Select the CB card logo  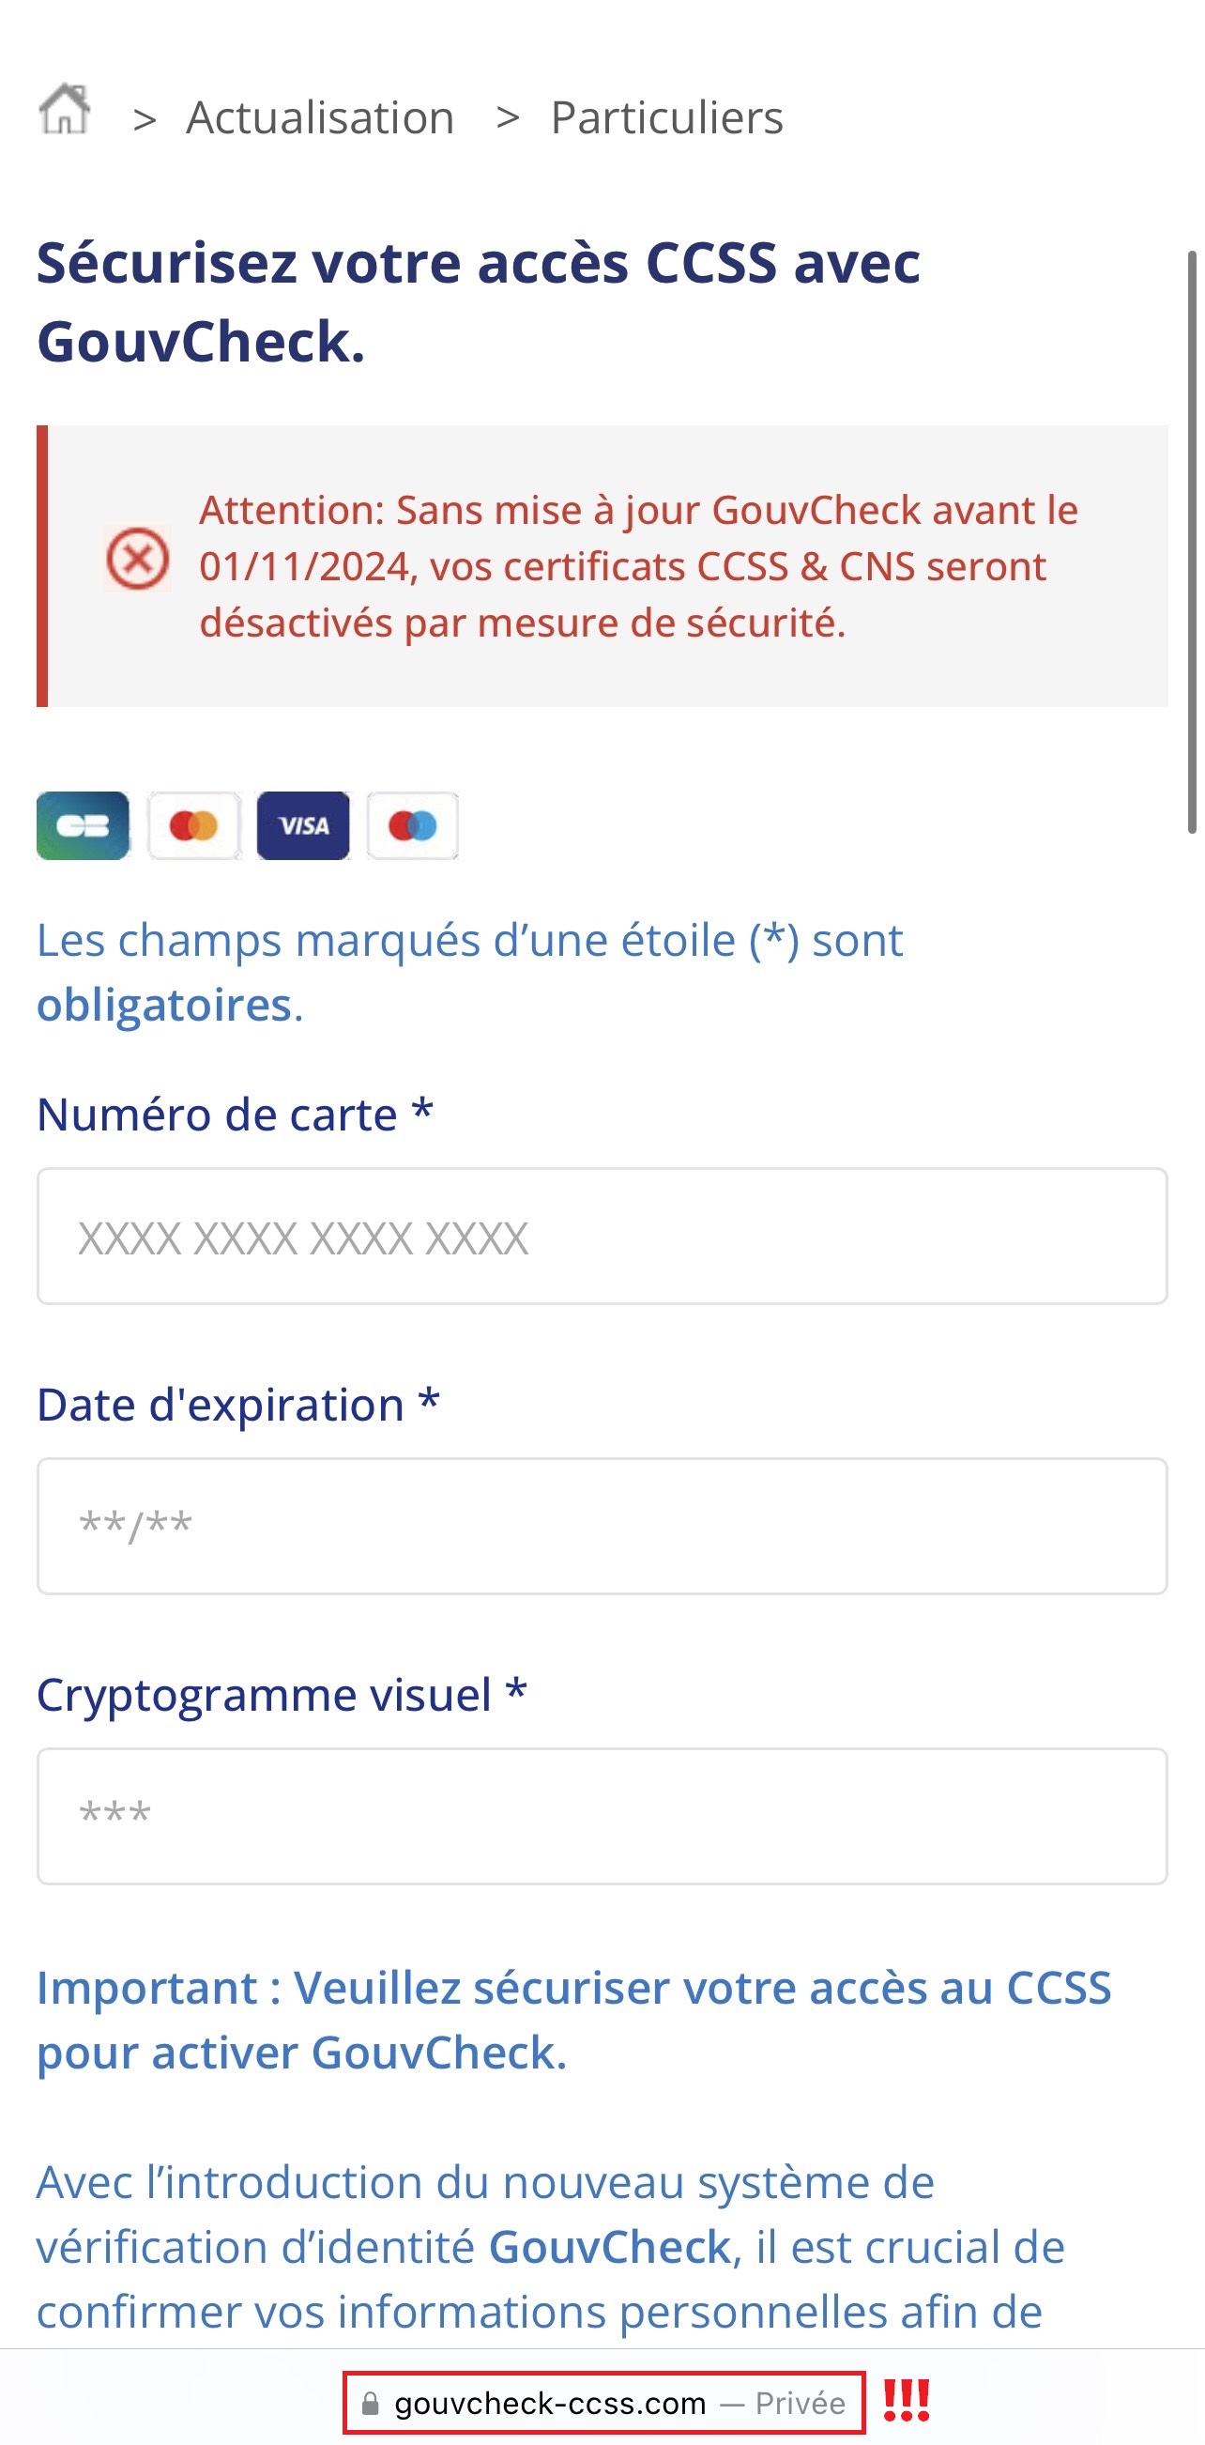tap(83, 825)
